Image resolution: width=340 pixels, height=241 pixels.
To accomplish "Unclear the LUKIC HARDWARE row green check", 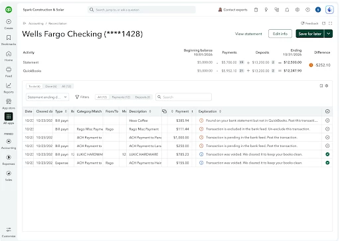I will point(327,154).
